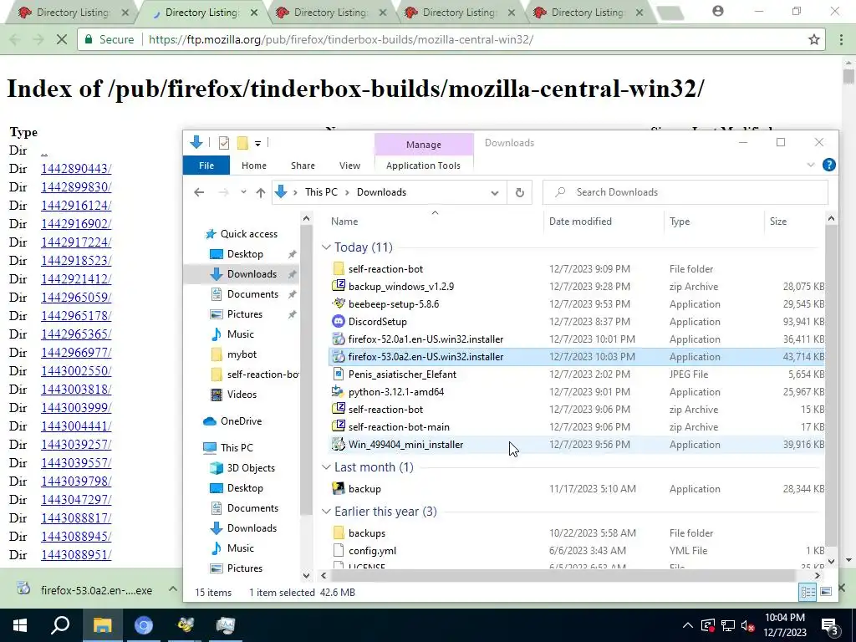Image resolution: width=856 pixels, height=642 pixels.
Task: Go to parent directory '..' link
Action: tap(44, 150)
